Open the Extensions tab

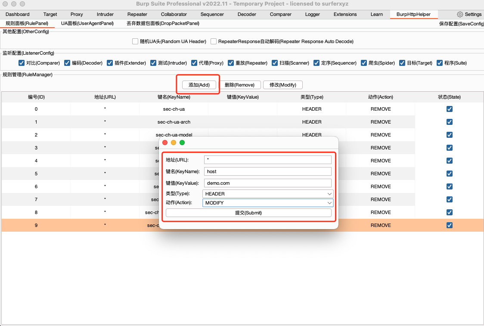(x=345, y=14)
